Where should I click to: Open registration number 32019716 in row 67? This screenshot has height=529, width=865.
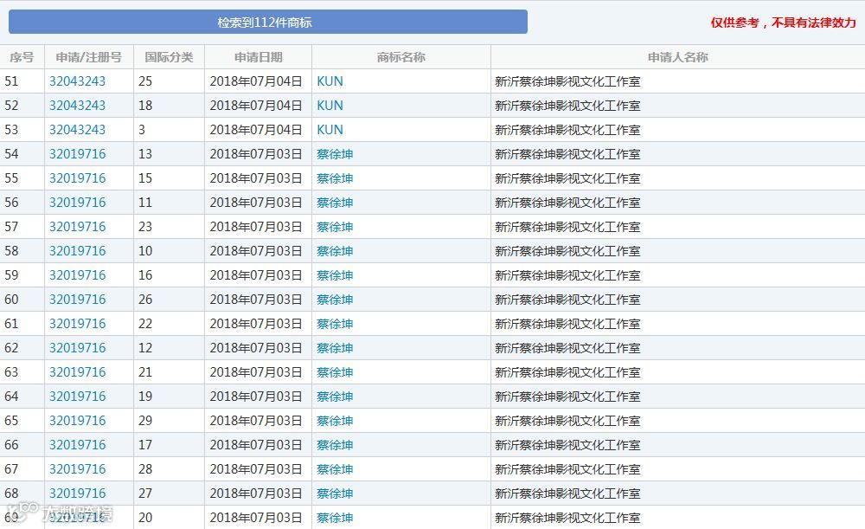point(77,470)
